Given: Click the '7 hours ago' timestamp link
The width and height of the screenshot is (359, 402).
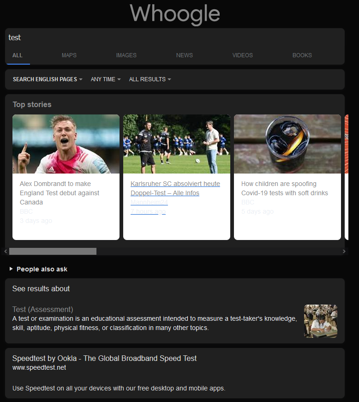Looking at the screenshot, I should coord(148,211).
